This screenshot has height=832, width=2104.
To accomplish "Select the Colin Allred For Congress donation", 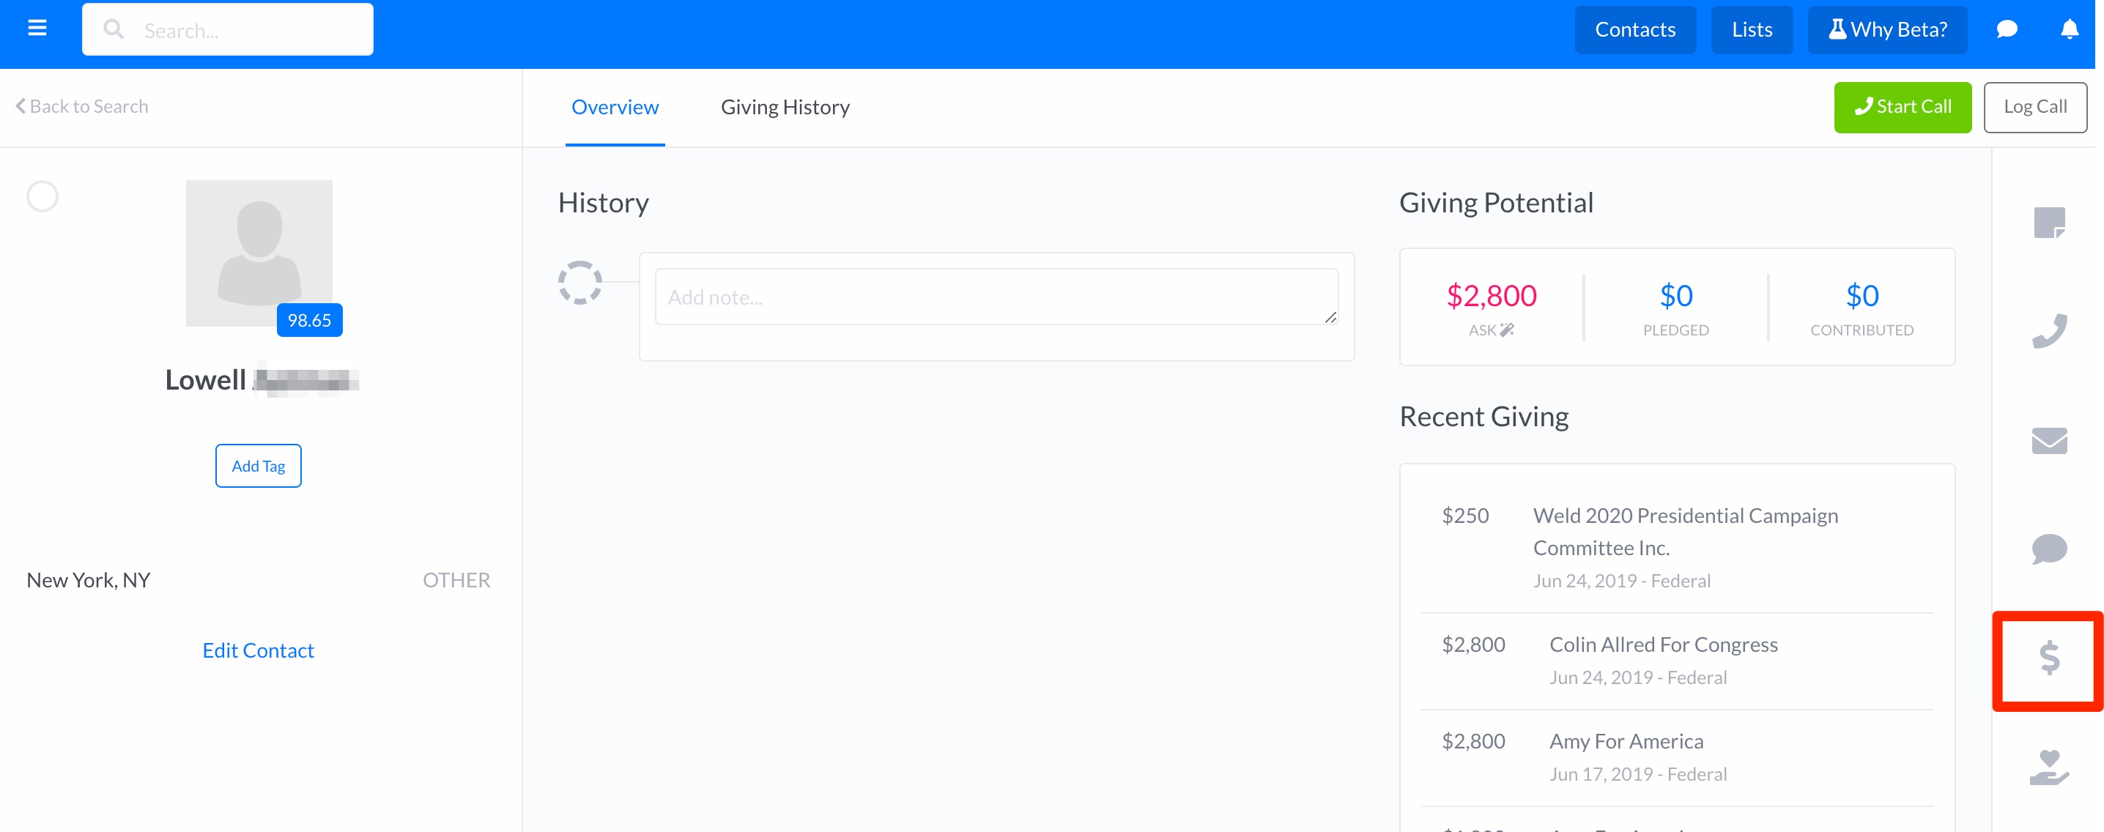I will point(1677,661).
